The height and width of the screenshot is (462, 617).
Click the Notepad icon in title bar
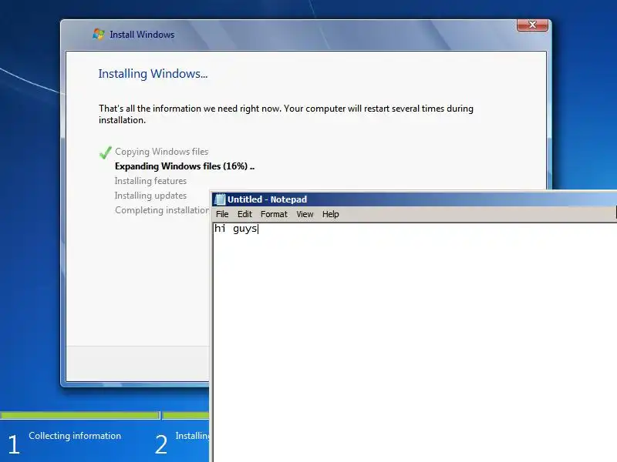[x=220, y=199]
